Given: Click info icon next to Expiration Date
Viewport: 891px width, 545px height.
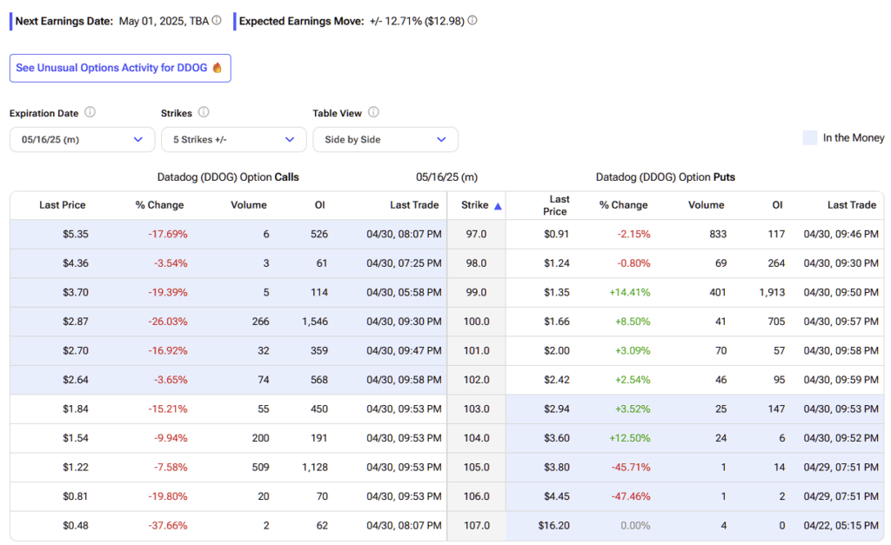Looking at the screenshot, I should tap(90, 112).
